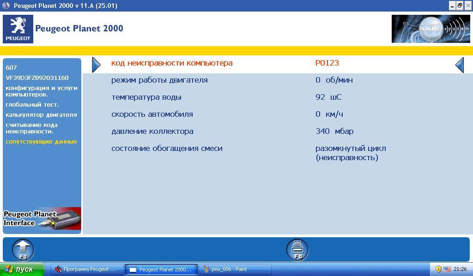Click the P0123 fault code value
The height and width of the screenshot is (276, 473).
[x=327, y=63]
